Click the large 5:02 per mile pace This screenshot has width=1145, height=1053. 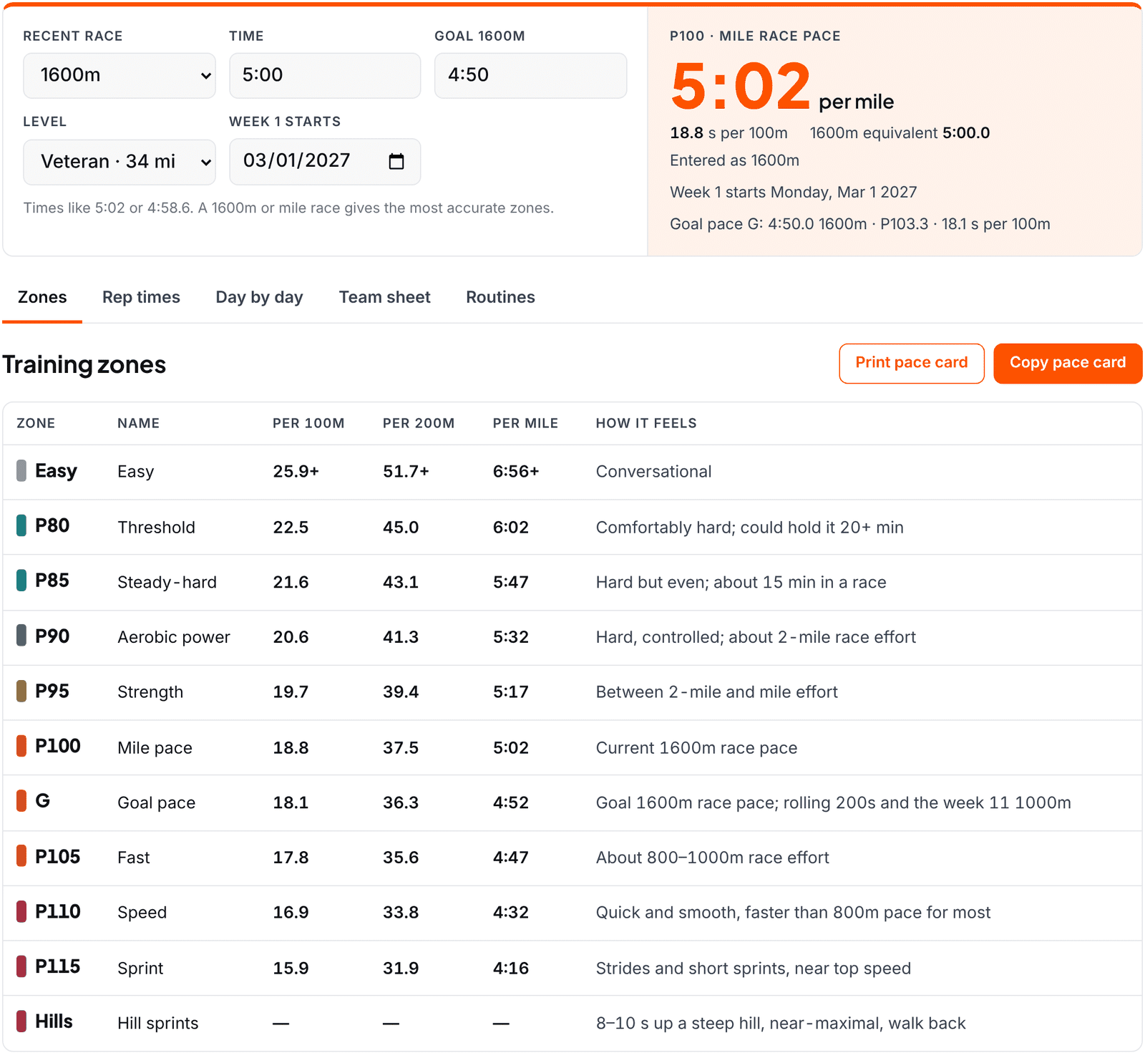[741, 87]
